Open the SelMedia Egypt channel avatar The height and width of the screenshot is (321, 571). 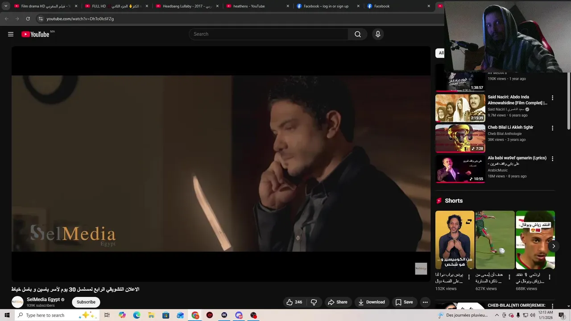(x=17, y=302)
